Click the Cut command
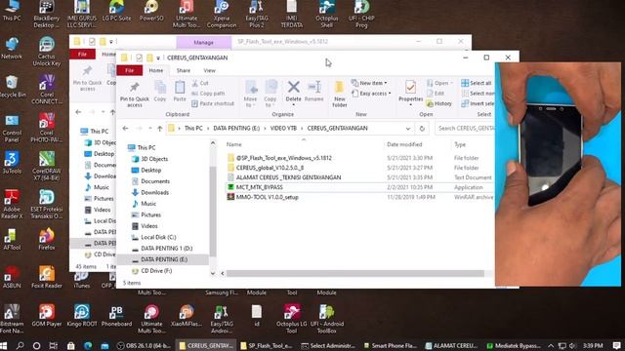The height and width of the screenshot is (351, 625). pyautogui.click(x=200, y=83)
